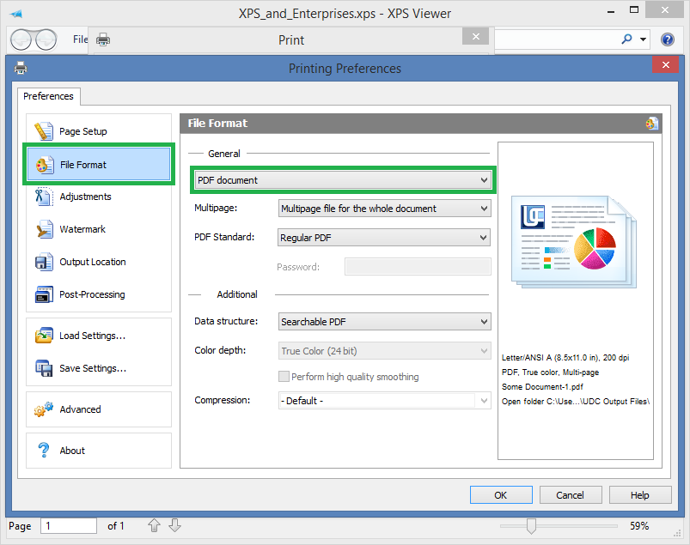The height and width of the screenshot is (545, 690).
Task: Go to next page arrow in XPS Viewer
Action: (174, 525)
